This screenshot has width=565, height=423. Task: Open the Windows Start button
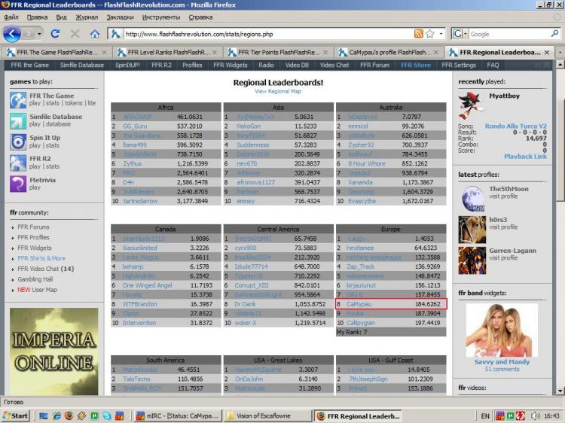coord(16,415)
